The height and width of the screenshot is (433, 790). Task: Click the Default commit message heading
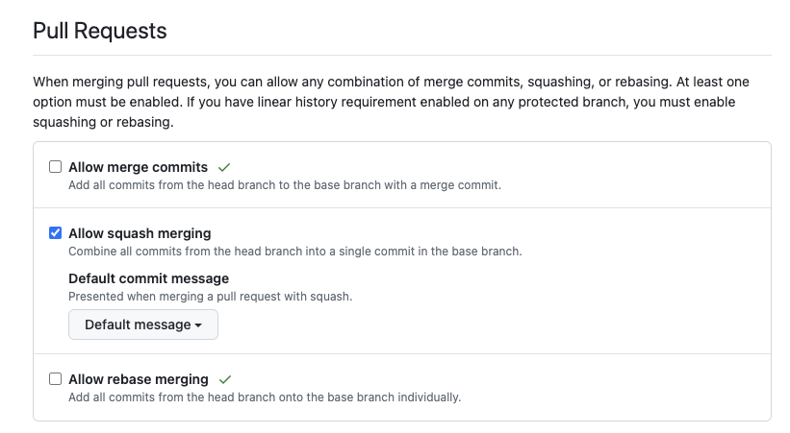click(x=148, y=278)
